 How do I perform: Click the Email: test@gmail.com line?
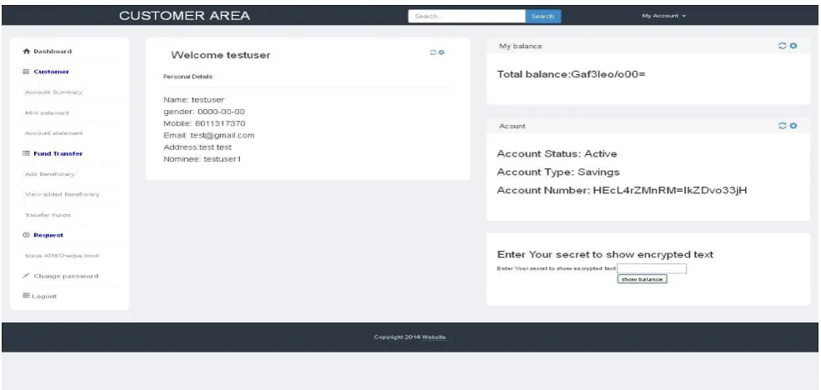208,135
